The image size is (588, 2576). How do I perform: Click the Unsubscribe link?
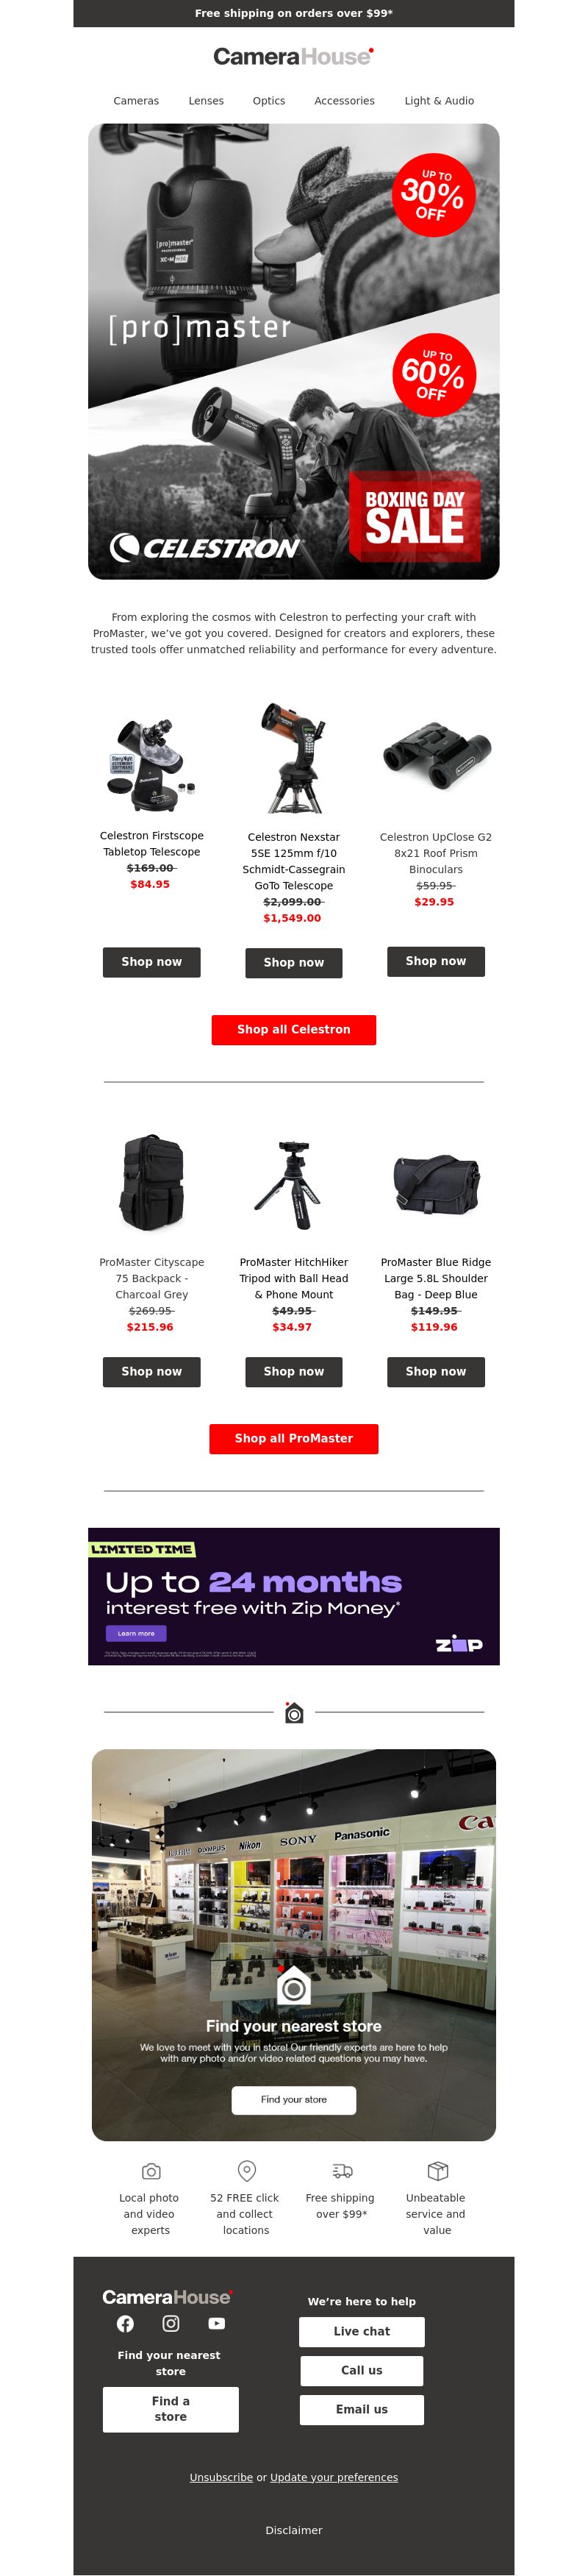[x=221, y=2477]
